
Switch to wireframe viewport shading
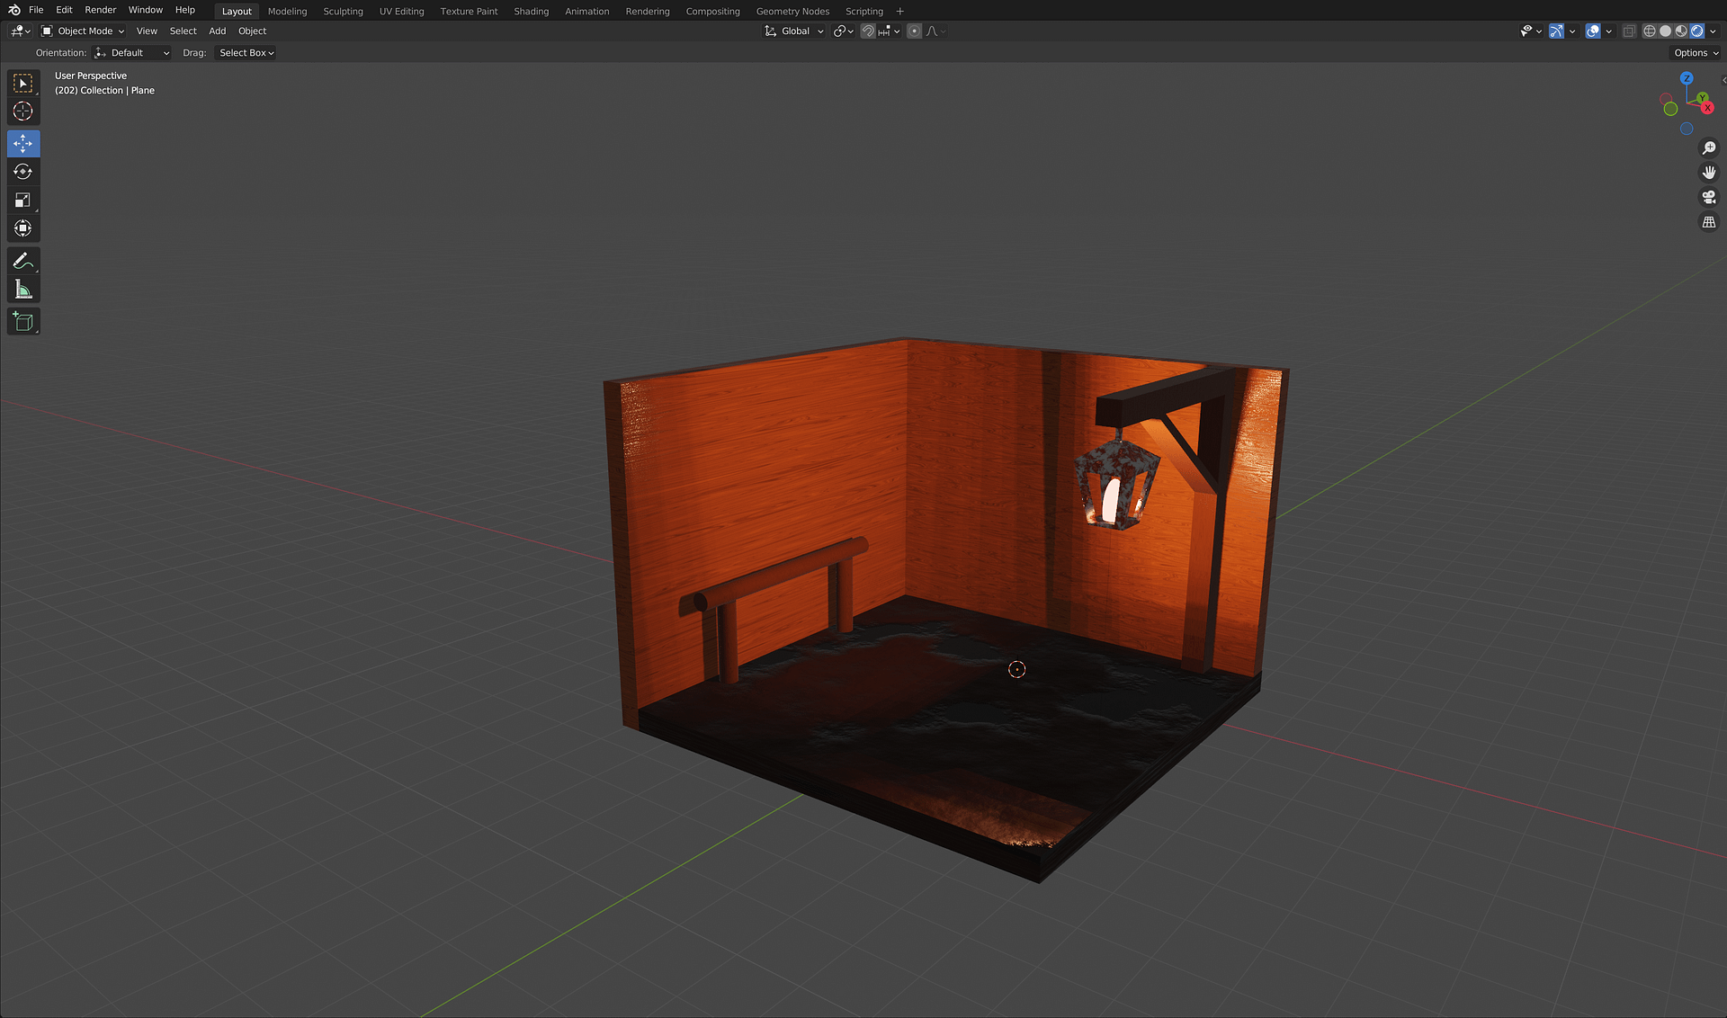coord(1649,31)
